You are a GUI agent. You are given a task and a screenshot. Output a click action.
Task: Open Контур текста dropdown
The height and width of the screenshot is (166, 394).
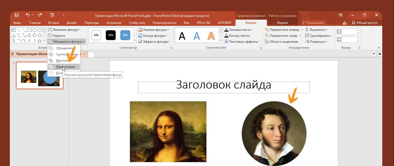(238, 35)
